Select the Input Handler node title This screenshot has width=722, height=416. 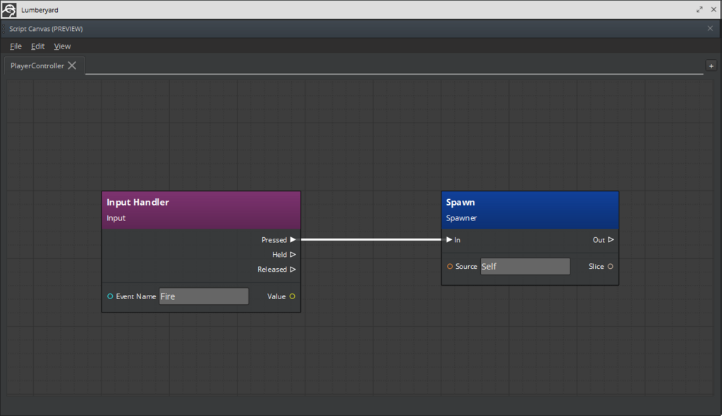137,202
